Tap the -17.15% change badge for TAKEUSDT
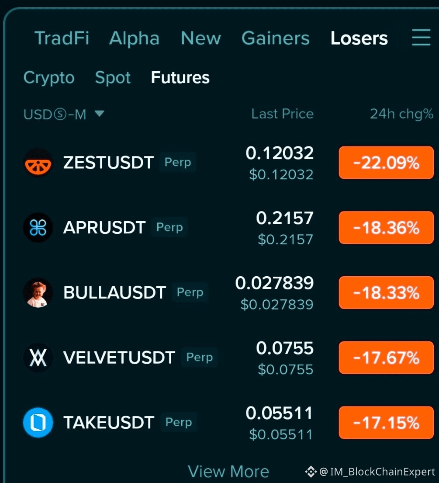This screenshot has width=439, height=483. [x=386, y=422]
